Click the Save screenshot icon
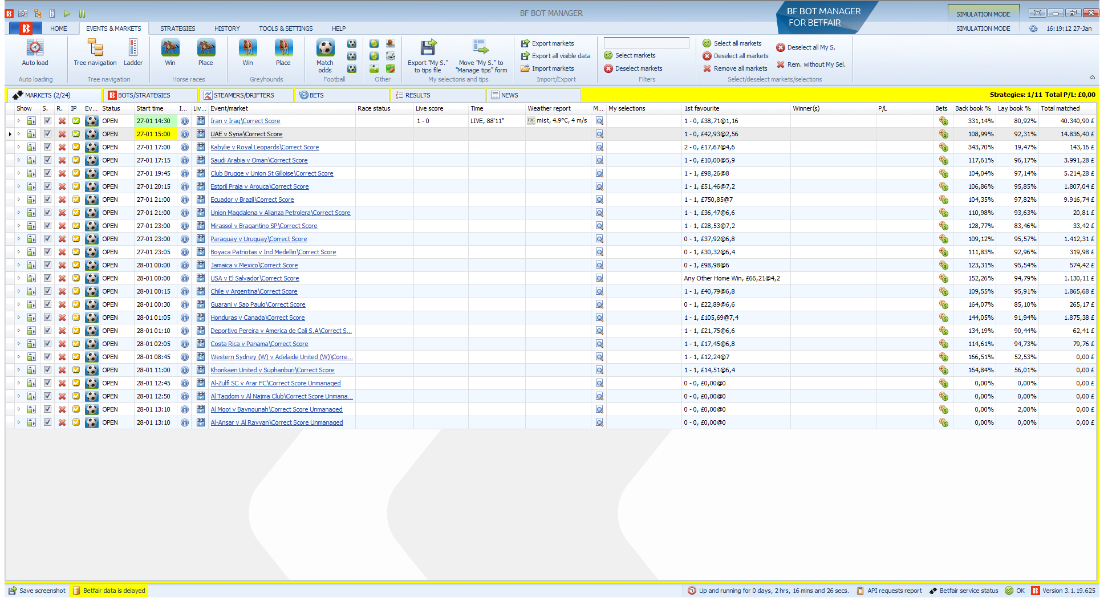Image resolution: width=1104 pixels, height=602 pixels. [13, 591]
